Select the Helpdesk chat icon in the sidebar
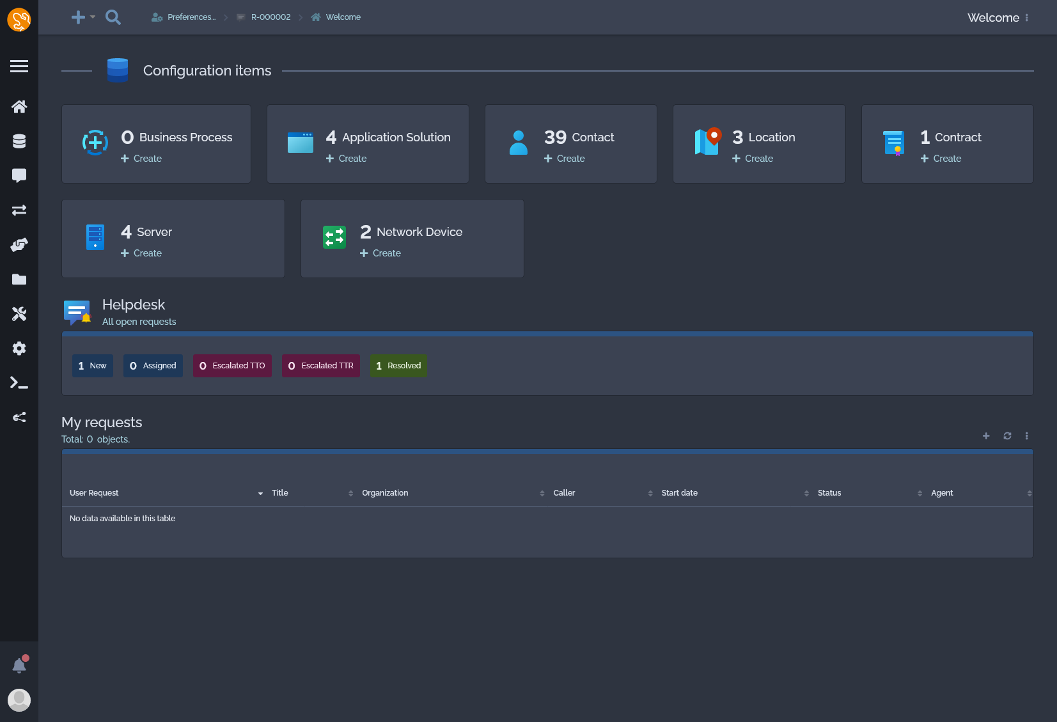This screenshot has width=1057, height=722. point(19,175)
